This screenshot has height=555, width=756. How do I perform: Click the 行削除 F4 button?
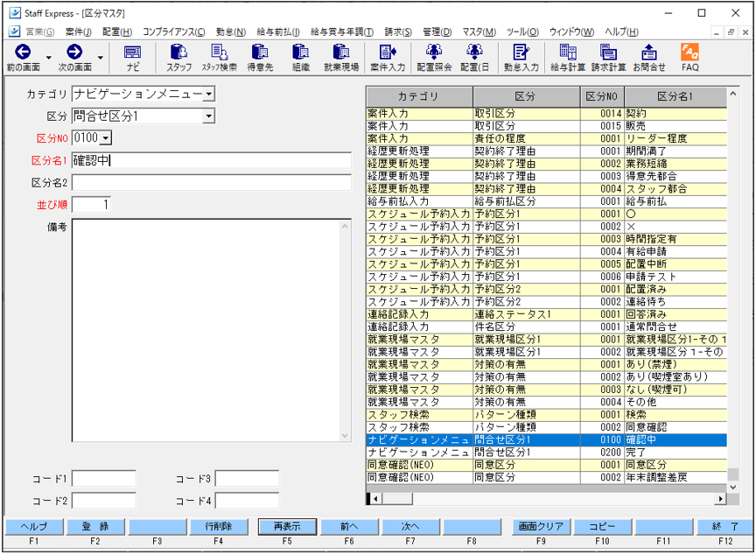[219, 527]
